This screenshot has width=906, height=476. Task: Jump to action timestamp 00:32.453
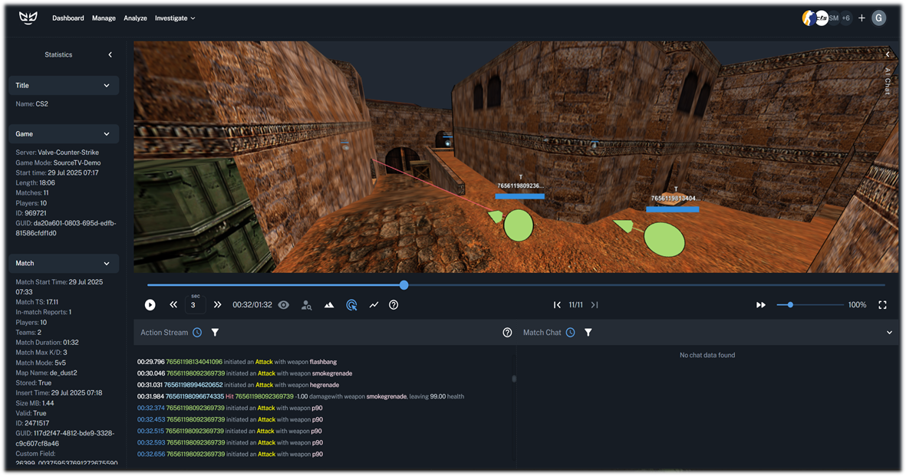click(151, 420)
